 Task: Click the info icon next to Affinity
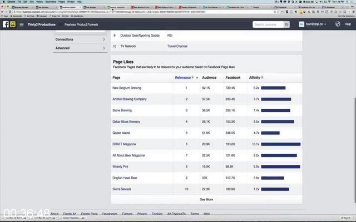(x=262, y=78)
